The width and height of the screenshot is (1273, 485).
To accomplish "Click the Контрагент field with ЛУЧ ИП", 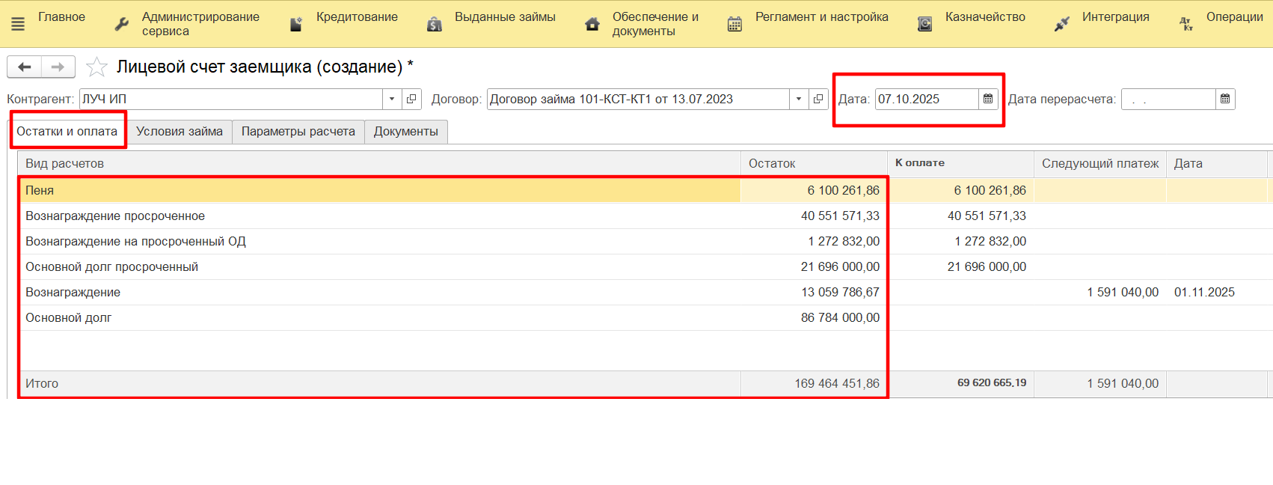I will [231, 99].
